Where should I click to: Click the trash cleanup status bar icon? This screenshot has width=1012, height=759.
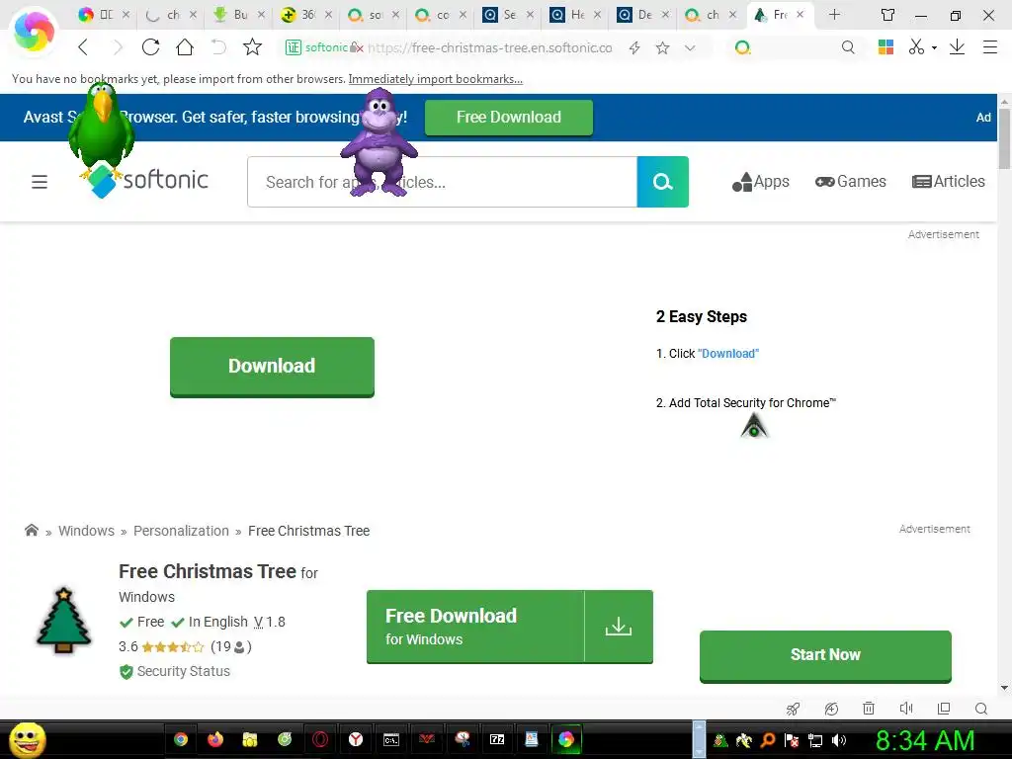tap(869, 708)
